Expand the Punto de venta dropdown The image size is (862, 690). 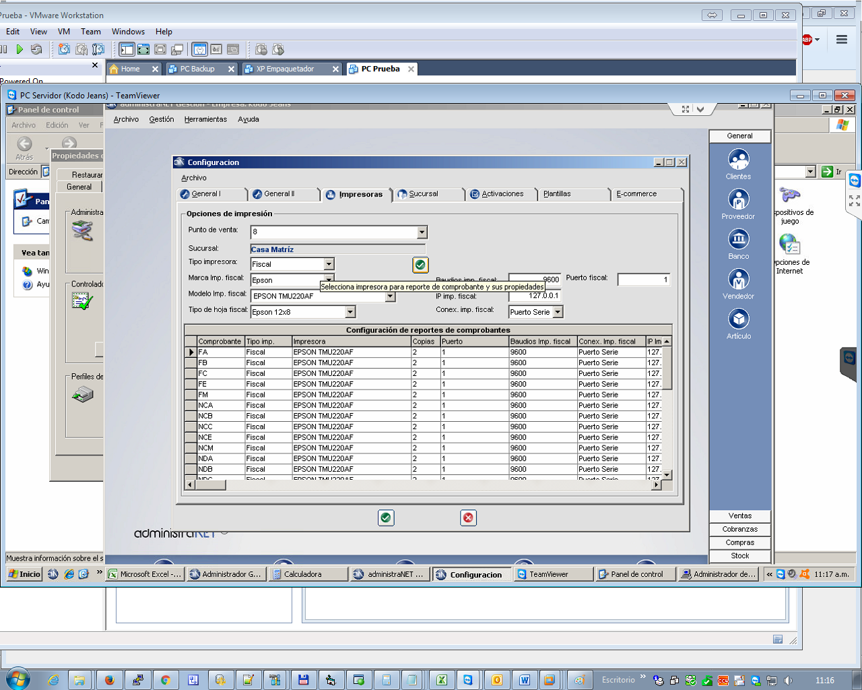[x=422, y=232]
